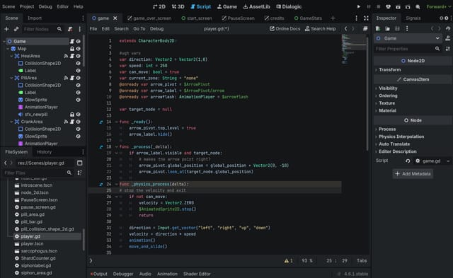This screenshot has height=278, width=453.
Task: Attach script icon beside the node filter
Action: click(x=70, y=29)
